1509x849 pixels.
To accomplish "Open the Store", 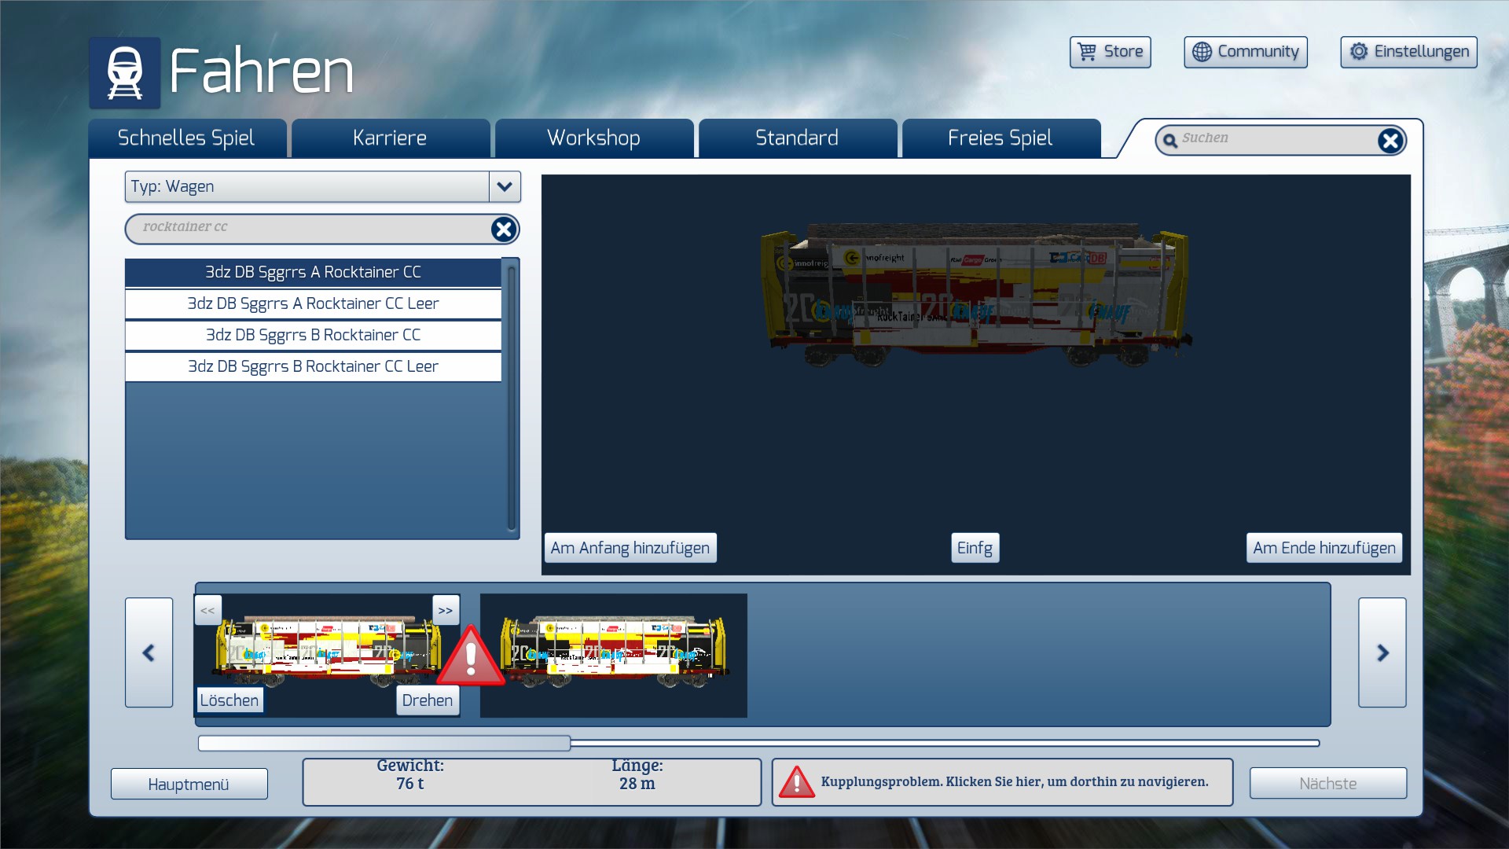I will 1110,52.
